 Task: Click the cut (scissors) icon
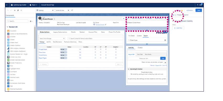pyautogui.click(x=15, y=10)
